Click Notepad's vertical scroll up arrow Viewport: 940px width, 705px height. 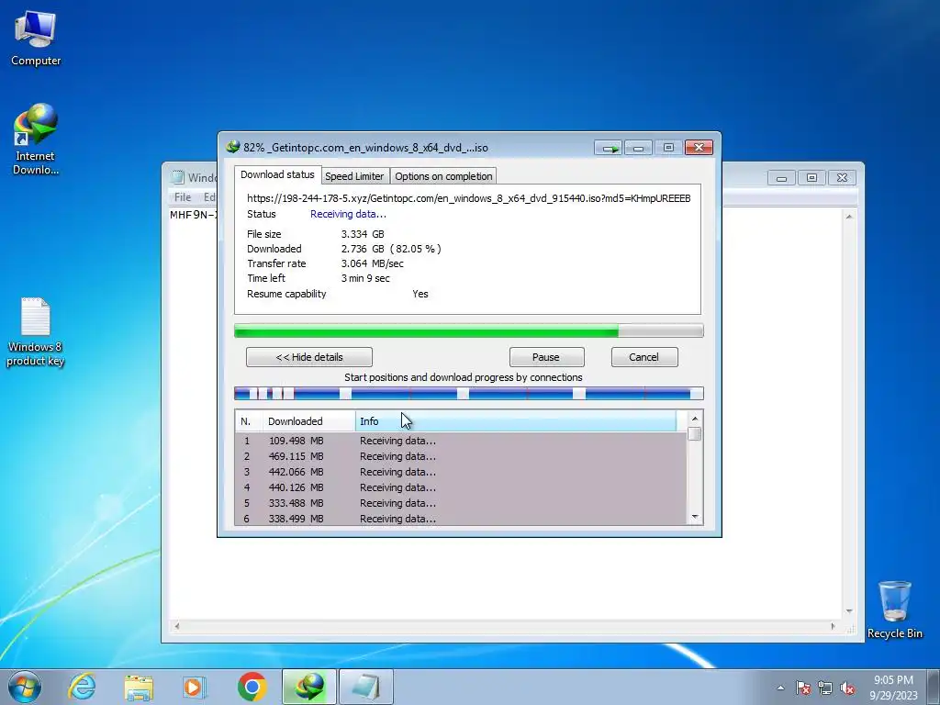849,216
